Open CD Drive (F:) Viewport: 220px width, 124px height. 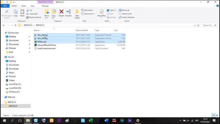point(14,92)
